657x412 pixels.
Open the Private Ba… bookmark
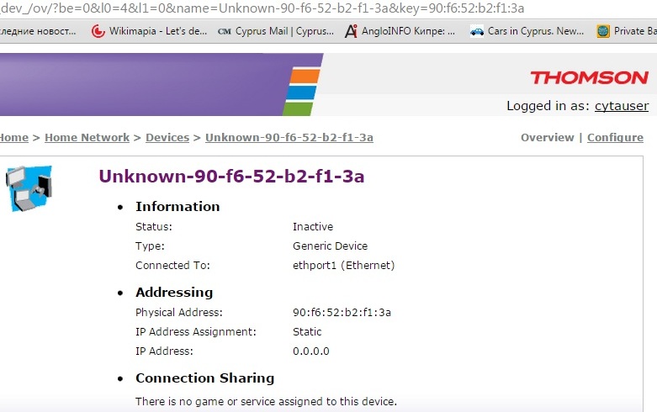pyautogui.click(x=627, y=31)
